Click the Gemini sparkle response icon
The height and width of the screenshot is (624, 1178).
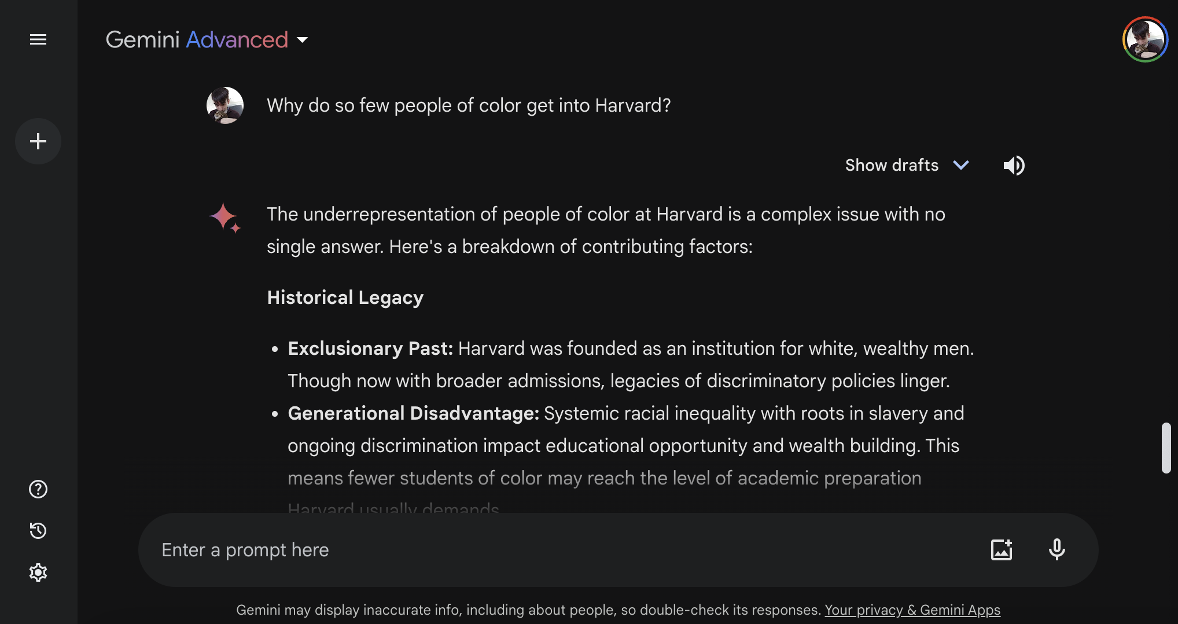point(224,218)
